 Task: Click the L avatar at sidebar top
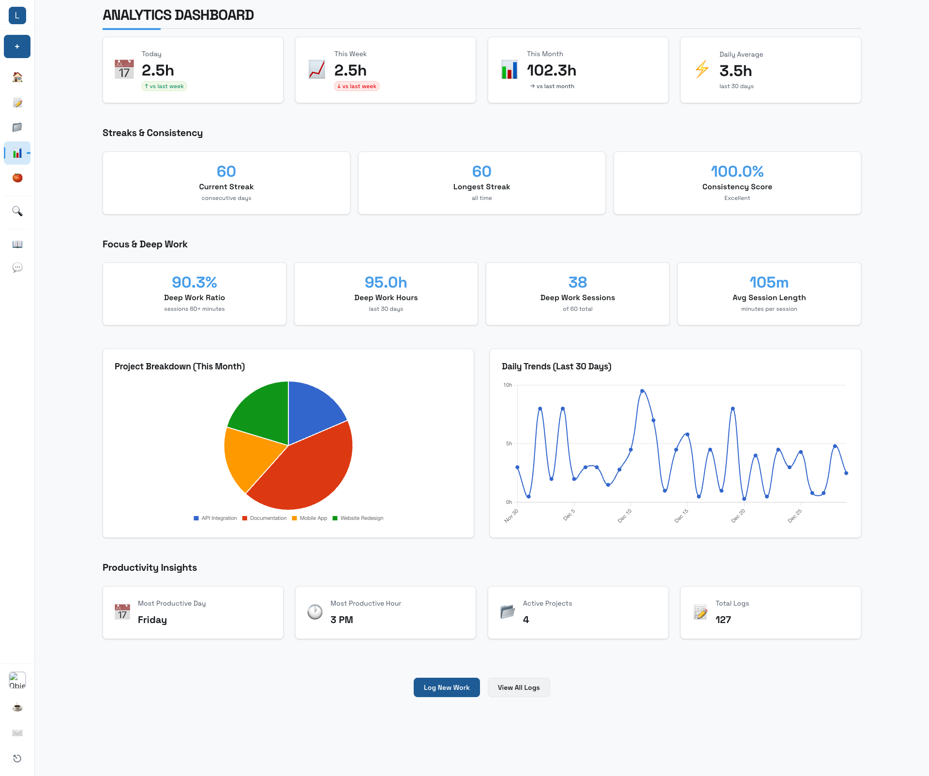17,15
